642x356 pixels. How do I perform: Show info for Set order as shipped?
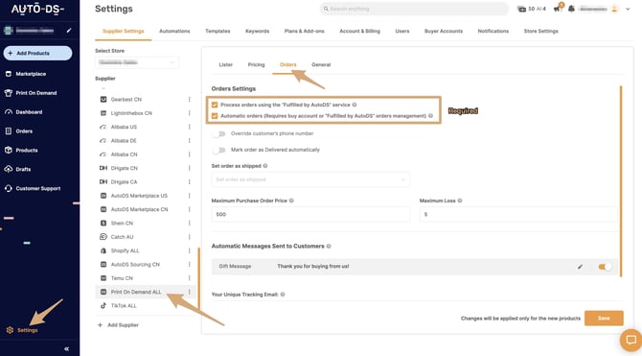[265, 166]
